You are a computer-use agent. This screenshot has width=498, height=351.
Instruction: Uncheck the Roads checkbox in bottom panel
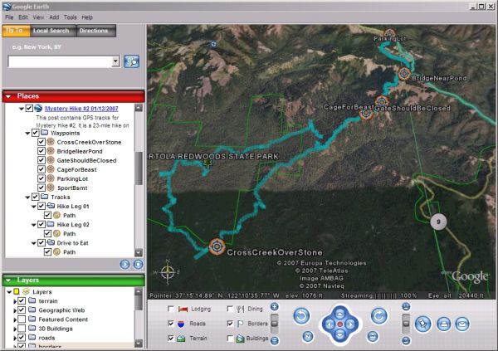click(170, 324)
